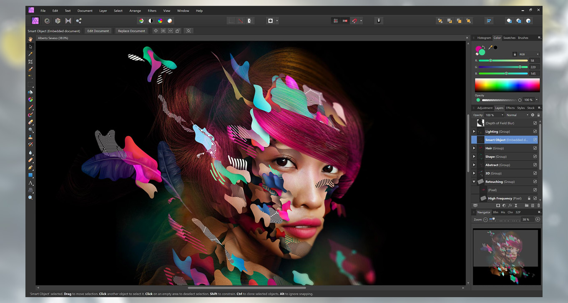Select the Mesh Warp tool
Screen dimensions: 568x303
click(30, 190)
